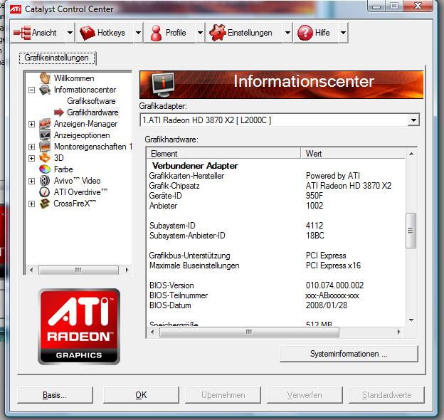Click hardware list scroll down arrow
Image resolution: width=444 pixels, height=420 pixels.
(411, 320)
